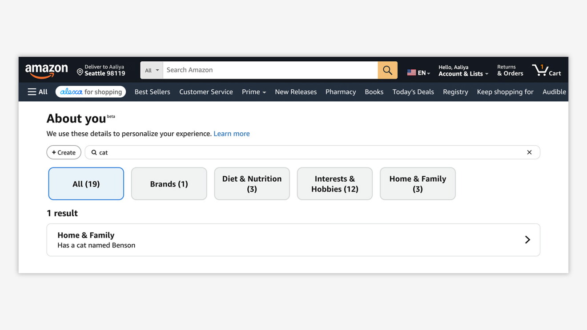Click the search magnifier button
The width and height of the screenshot is (587, 330).
[x=387, y=70]
